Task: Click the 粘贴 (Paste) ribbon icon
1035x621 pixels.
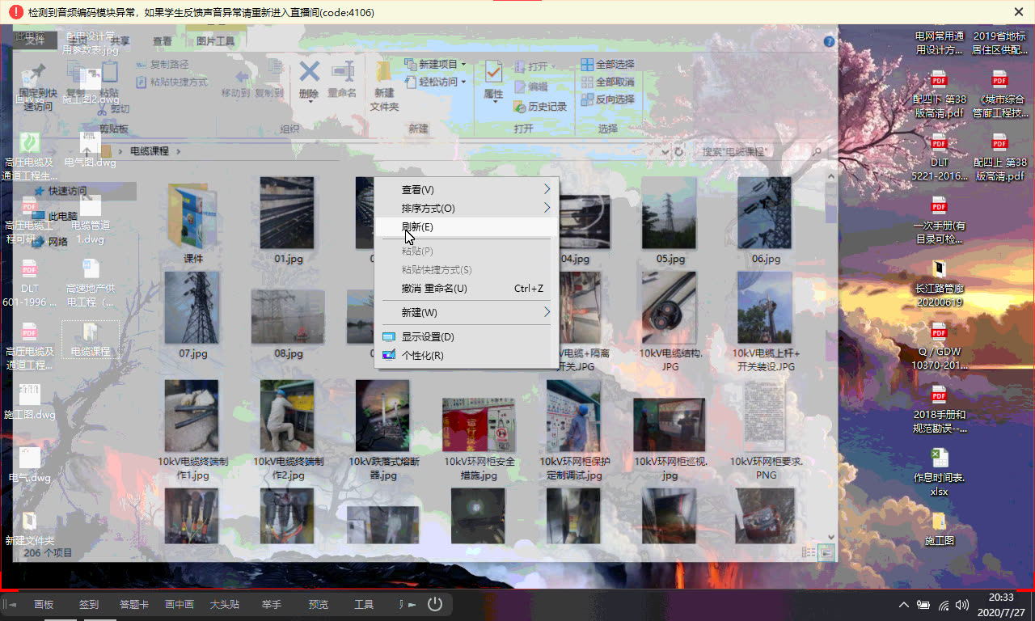Action: (x=108, y=73)
